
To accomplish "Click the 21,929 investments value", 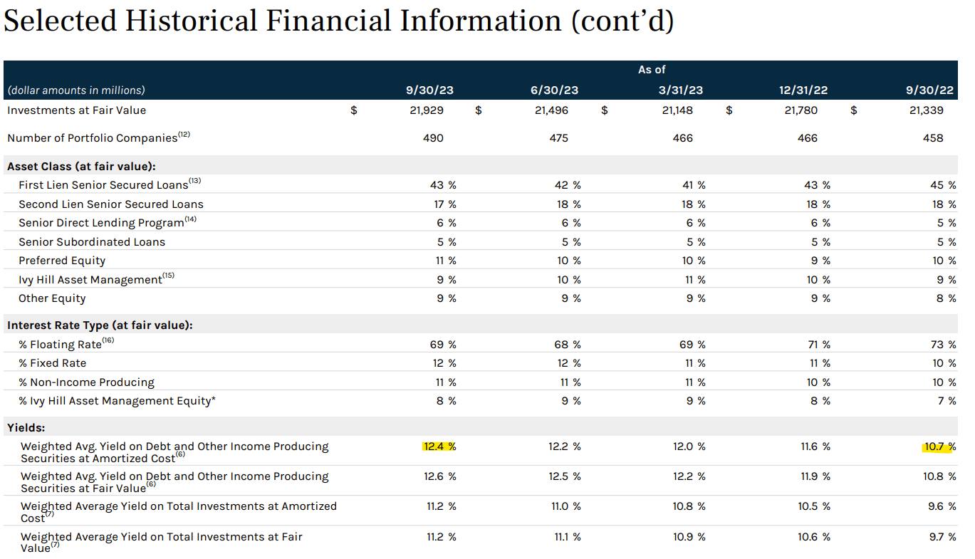I will coord(427,110).
